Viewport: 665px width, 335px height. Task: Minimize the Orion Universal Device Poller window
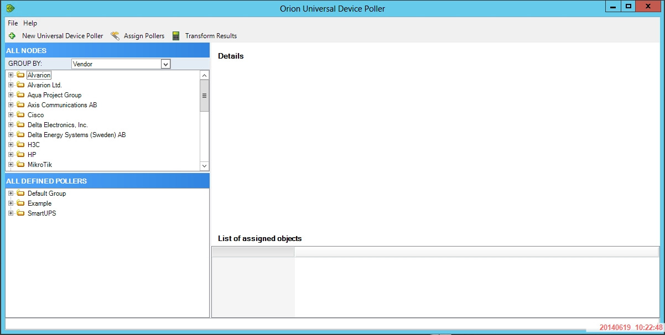coord(613,6)
